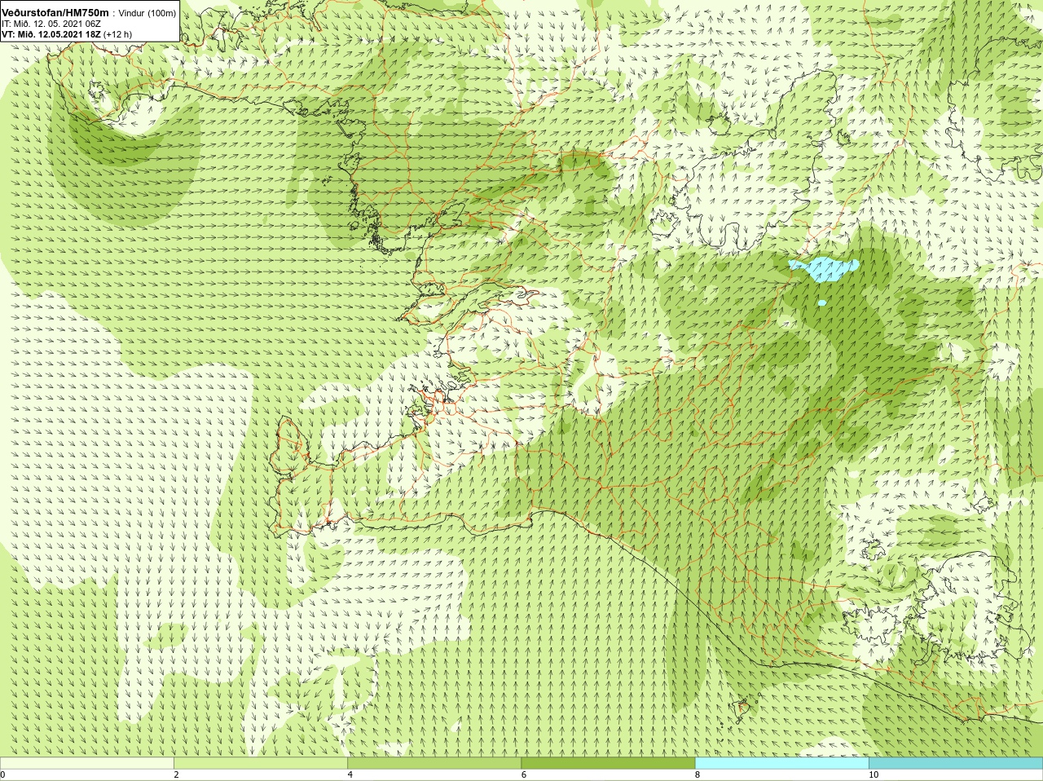The height and width of the screenshot is (781, 1043).
Task: Select the 4–6 medium green legend segment
Action: click(x=434, y=763)
